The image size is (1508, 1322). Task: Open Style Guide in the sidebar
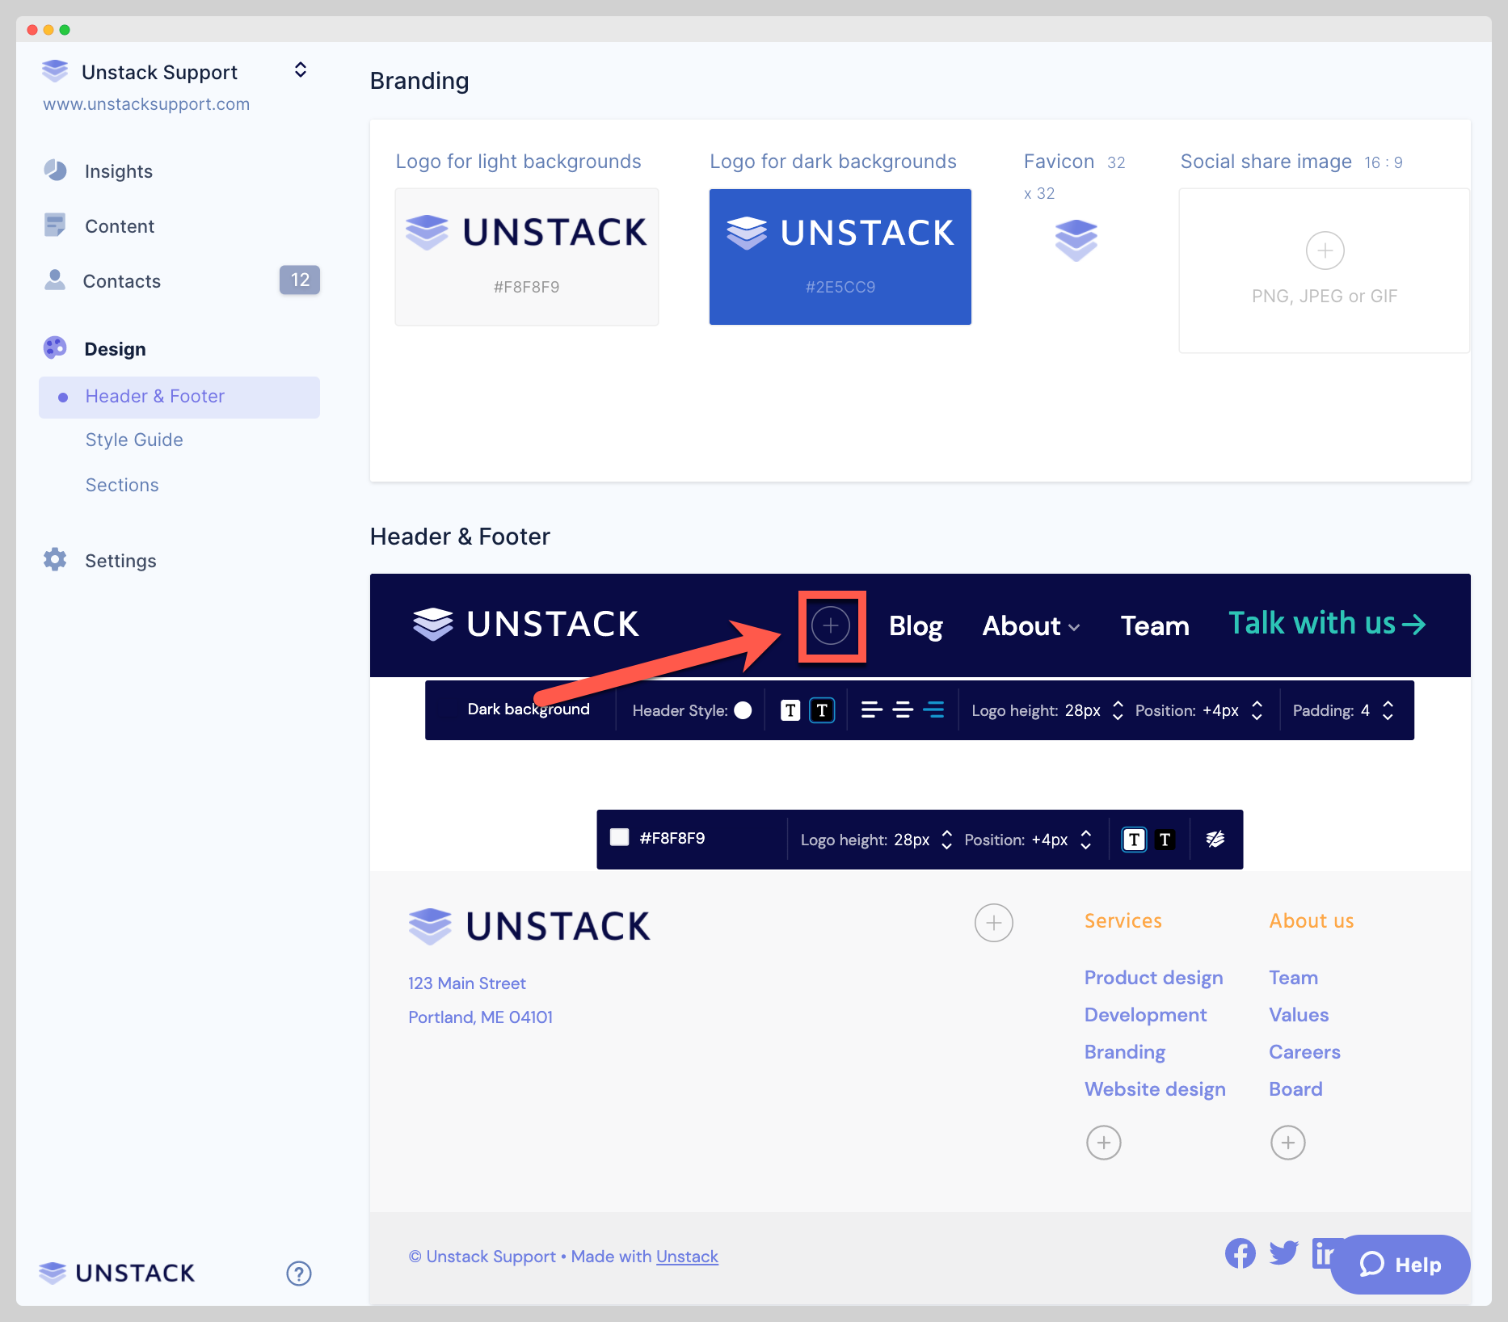click(x=134, y=440)
